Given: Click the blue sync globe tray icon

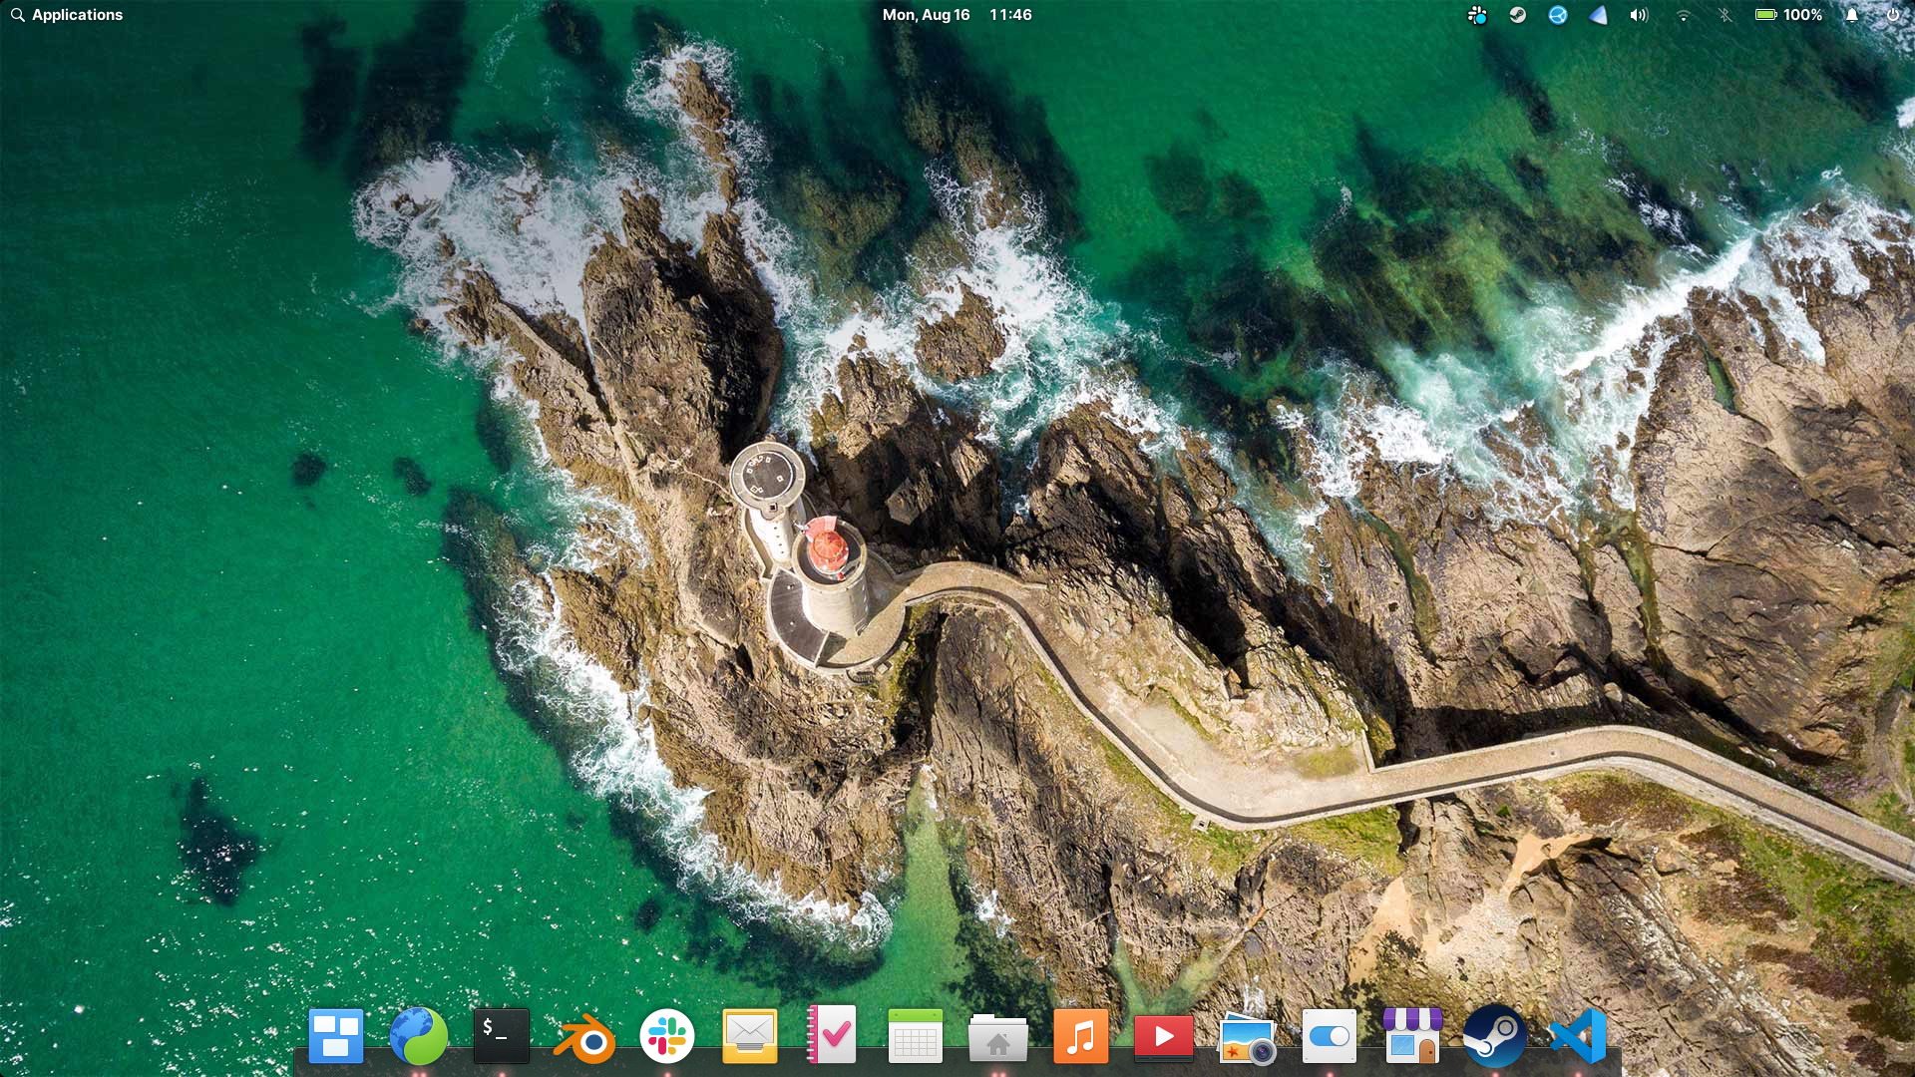Looking at the screenshot, I should 1557,15.
